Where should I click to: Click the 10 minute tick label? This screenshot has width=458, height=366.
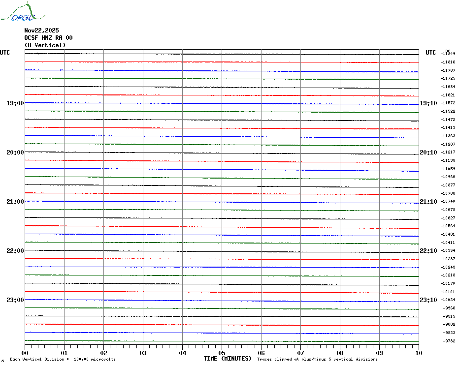click(418, 353)
